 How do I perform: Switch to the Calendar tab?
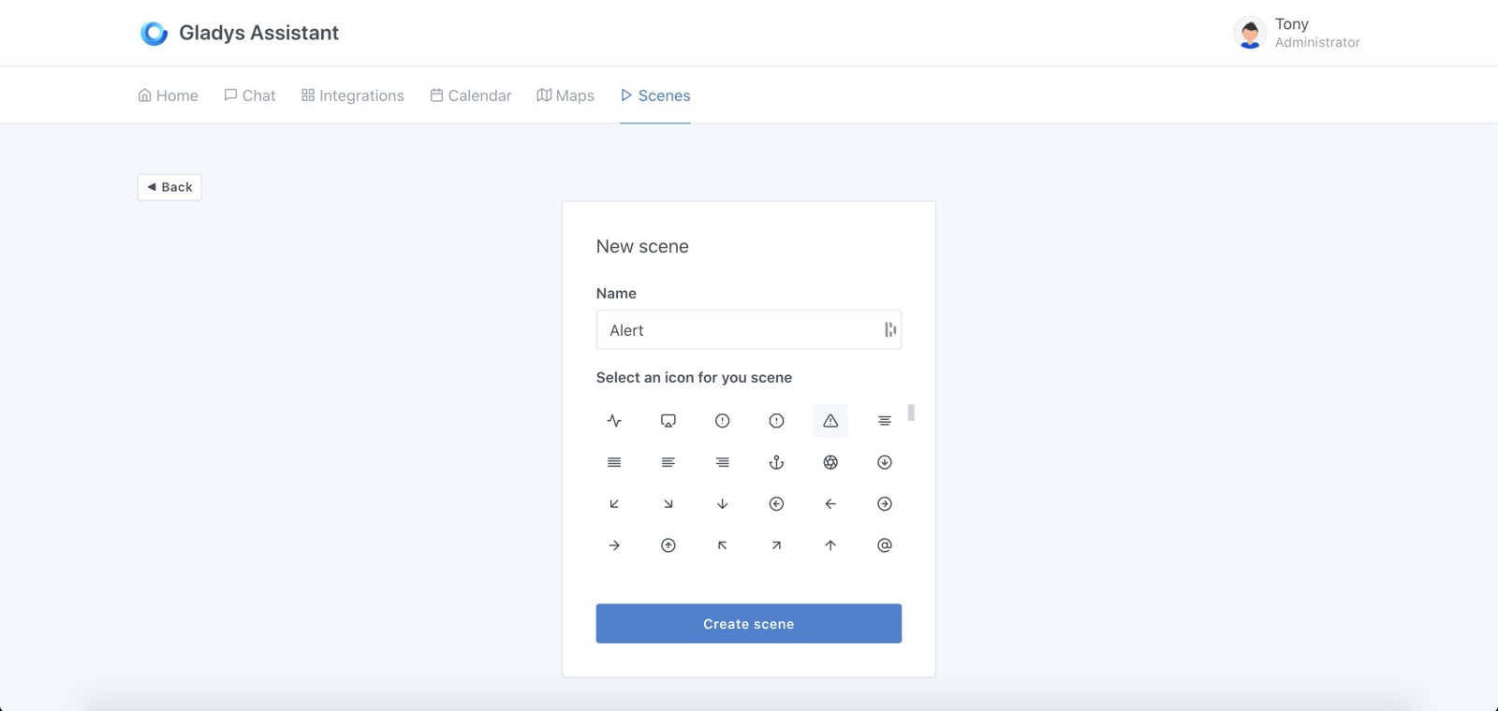pyautogui.click(x=471, y=95)
